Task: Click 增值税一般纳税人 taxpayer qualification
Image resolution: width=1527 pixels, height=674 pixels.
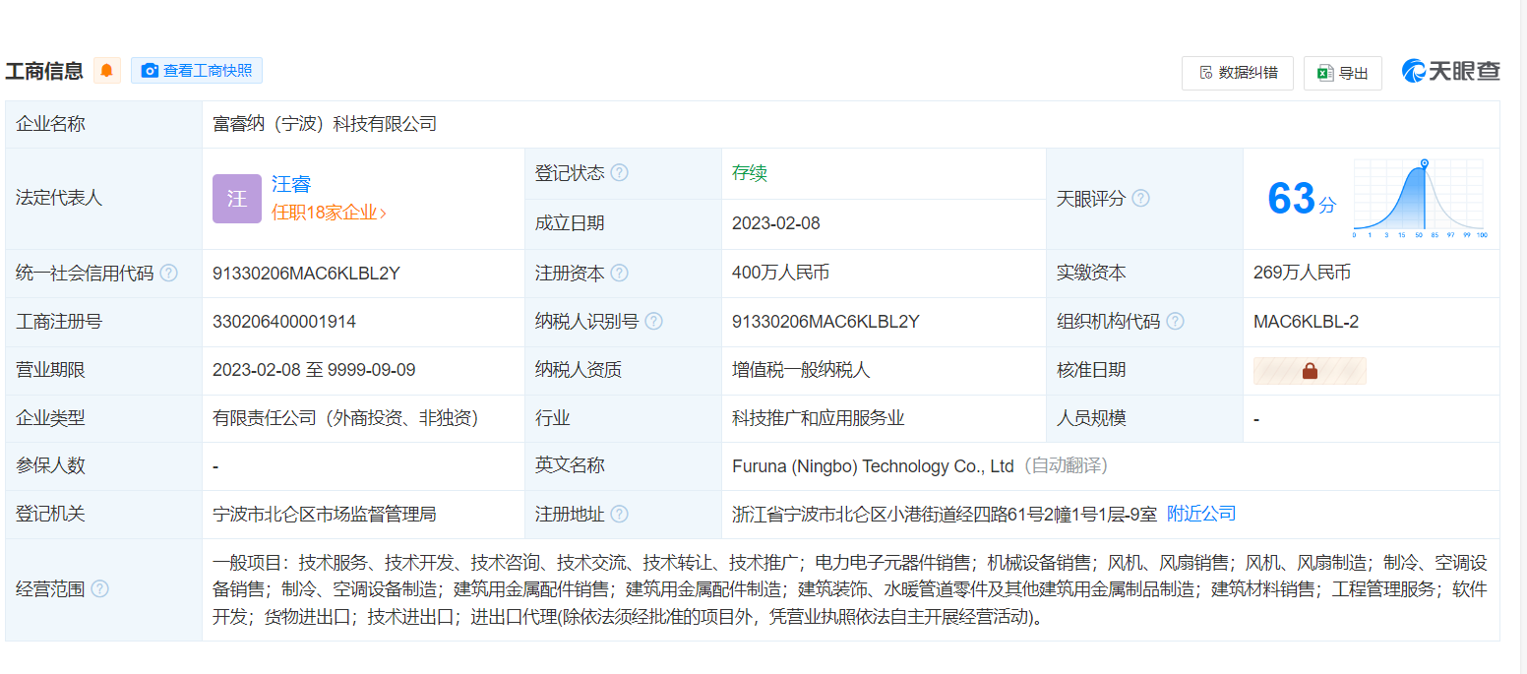Action: (x=801, y=370)
